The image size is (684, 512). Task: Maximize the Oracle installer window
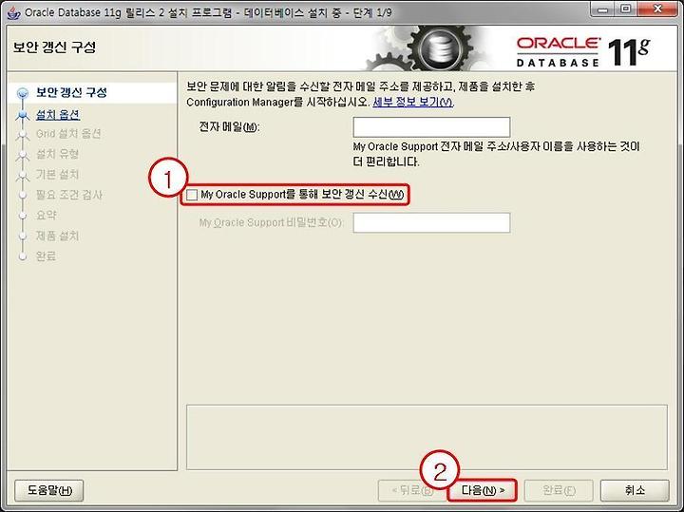tap(626, 9)
